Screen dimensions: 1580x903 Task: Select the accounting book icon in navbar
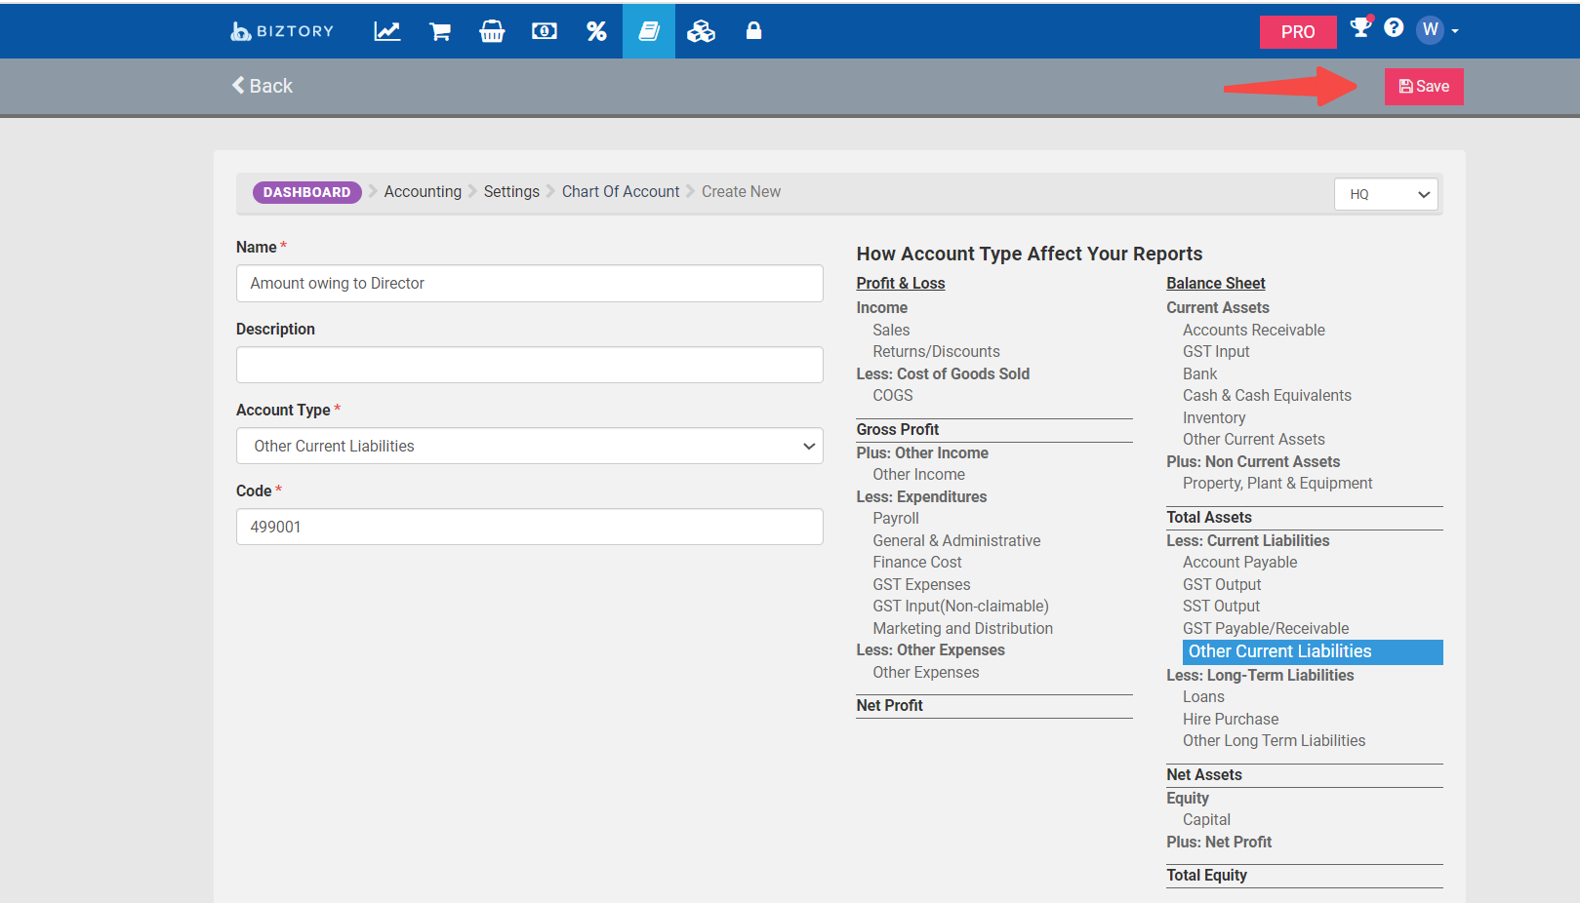[x=649, y=31]
